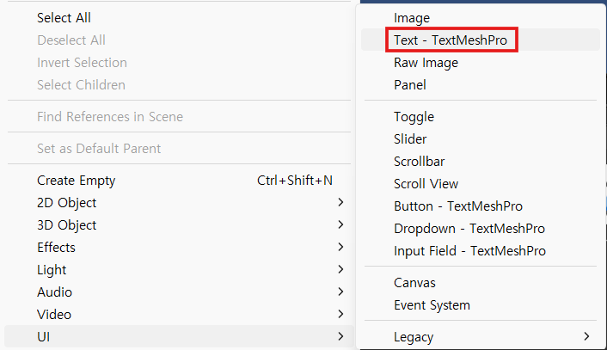Image resolution: width=607 pixels, height=350 pixels.
Task: Expand the arrow next to Video
Action: point(340,314)
